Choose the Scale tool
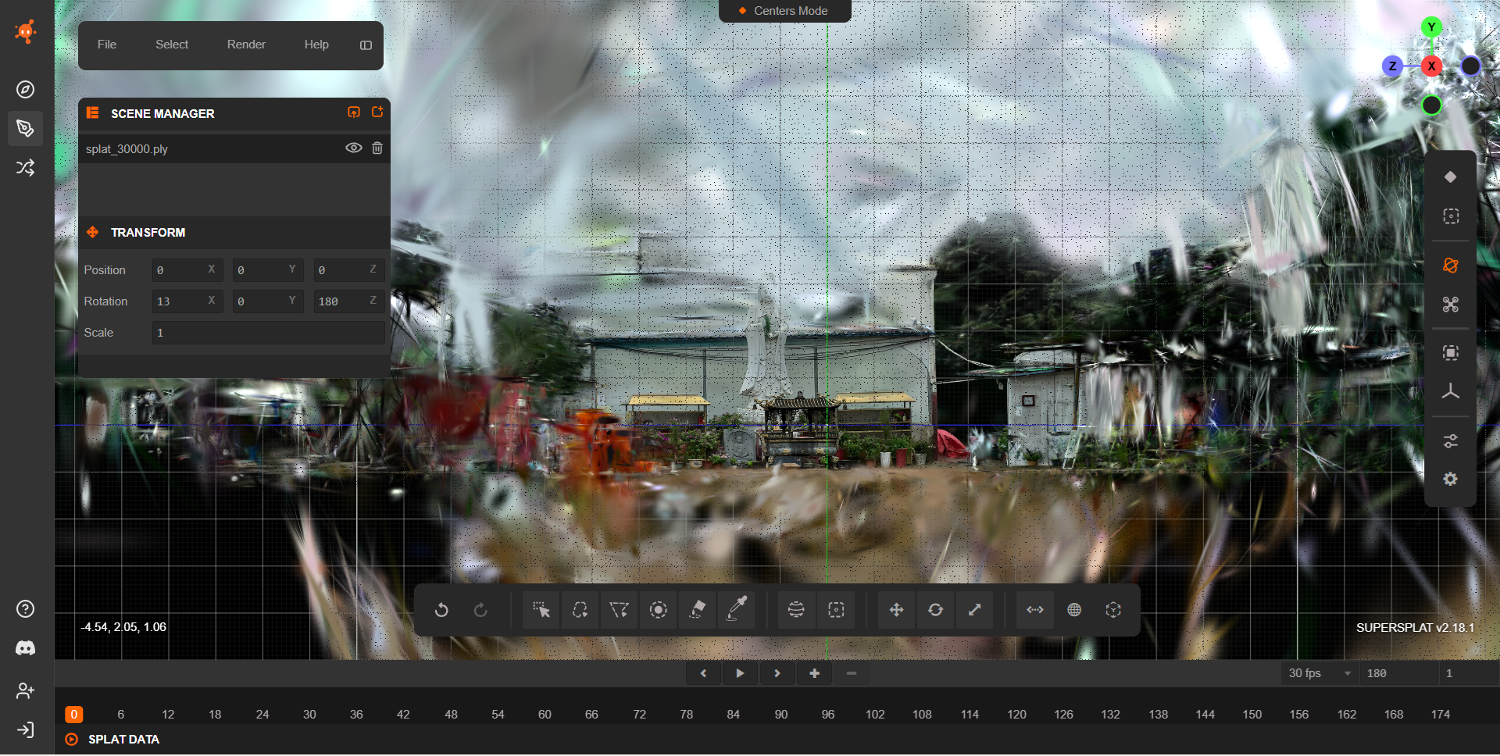 point(974,610)
